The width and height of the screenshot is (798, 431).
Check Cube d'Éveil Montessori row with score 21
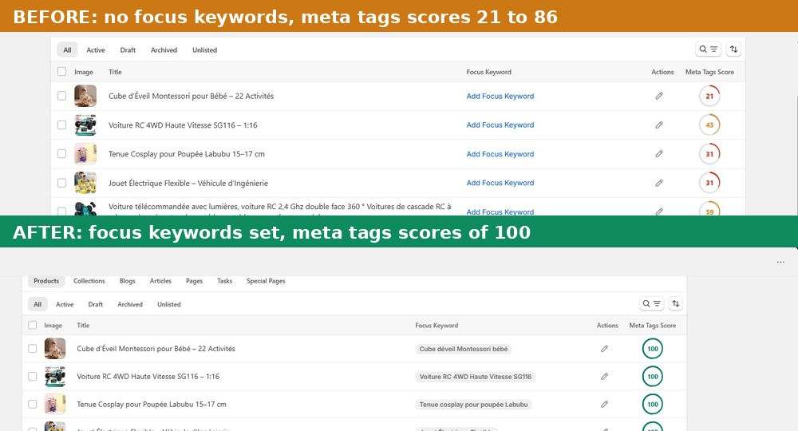61,96
